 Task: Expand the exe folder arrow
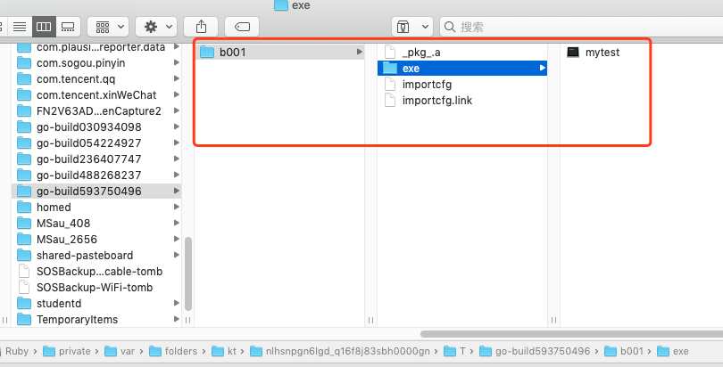point(541,69)
